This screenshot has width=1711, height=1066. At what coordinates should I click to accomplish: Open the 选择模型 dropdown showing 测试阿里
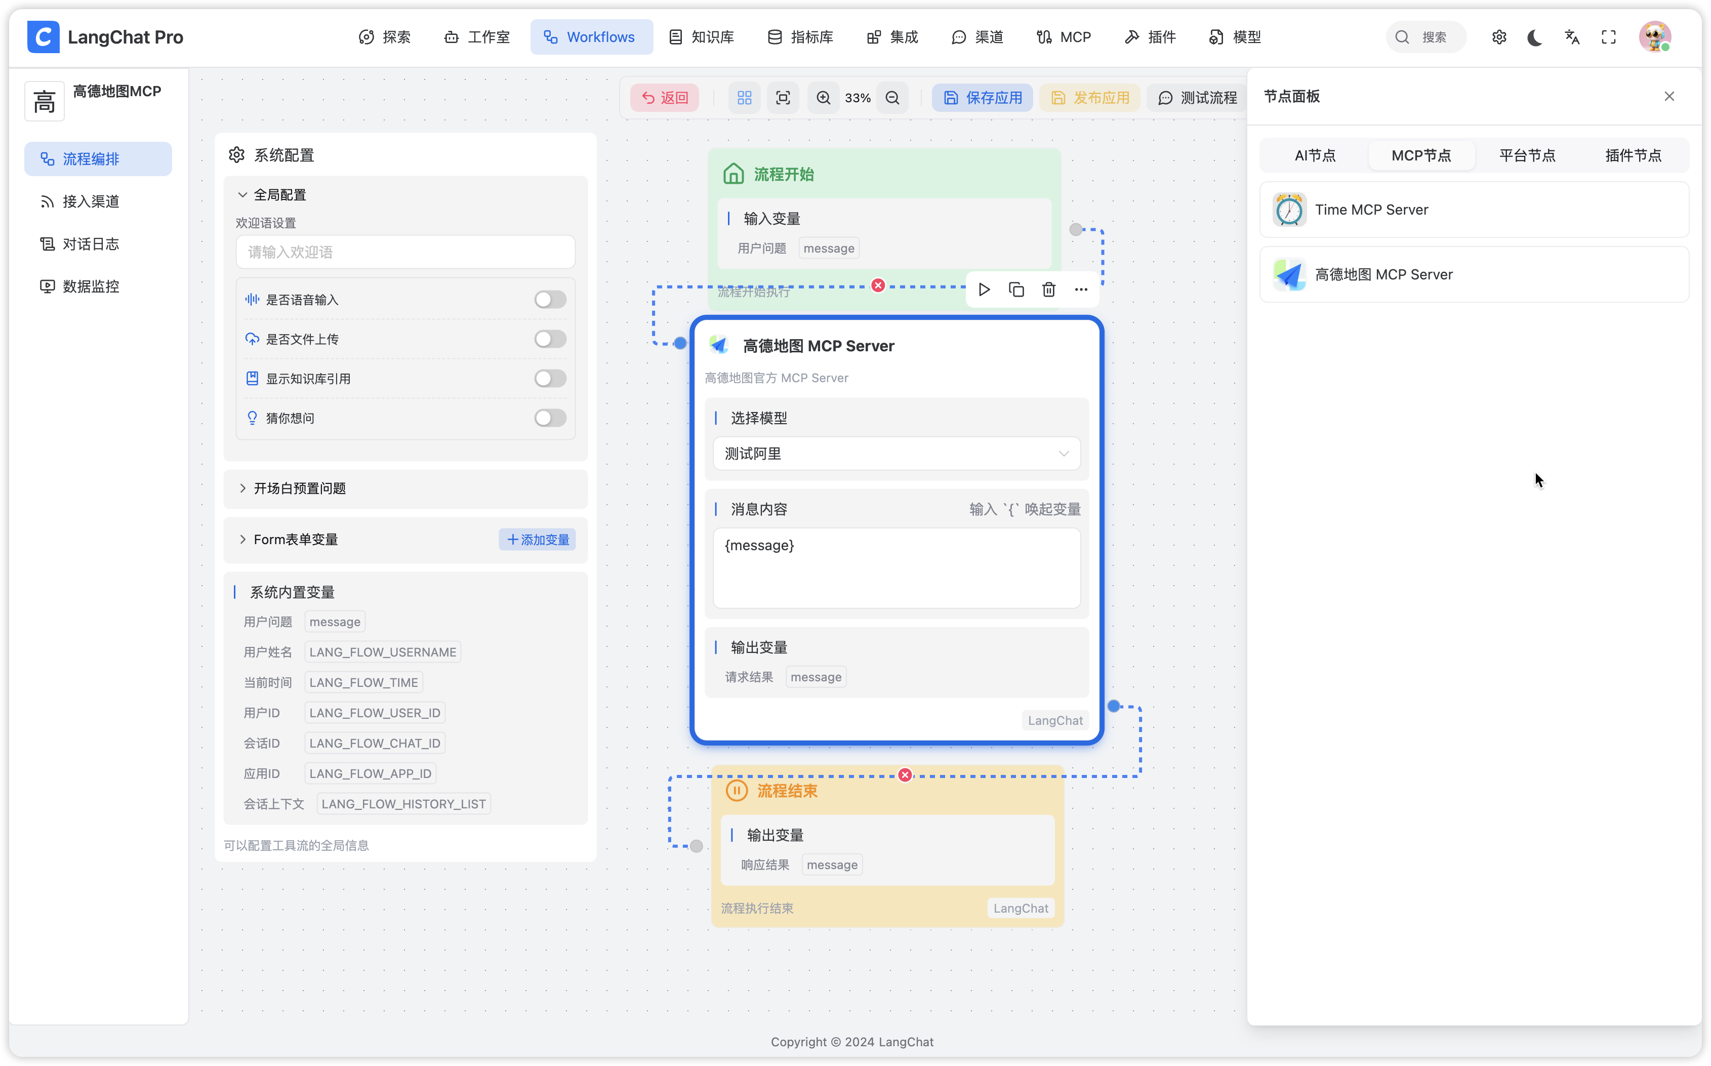coord(896,454)
